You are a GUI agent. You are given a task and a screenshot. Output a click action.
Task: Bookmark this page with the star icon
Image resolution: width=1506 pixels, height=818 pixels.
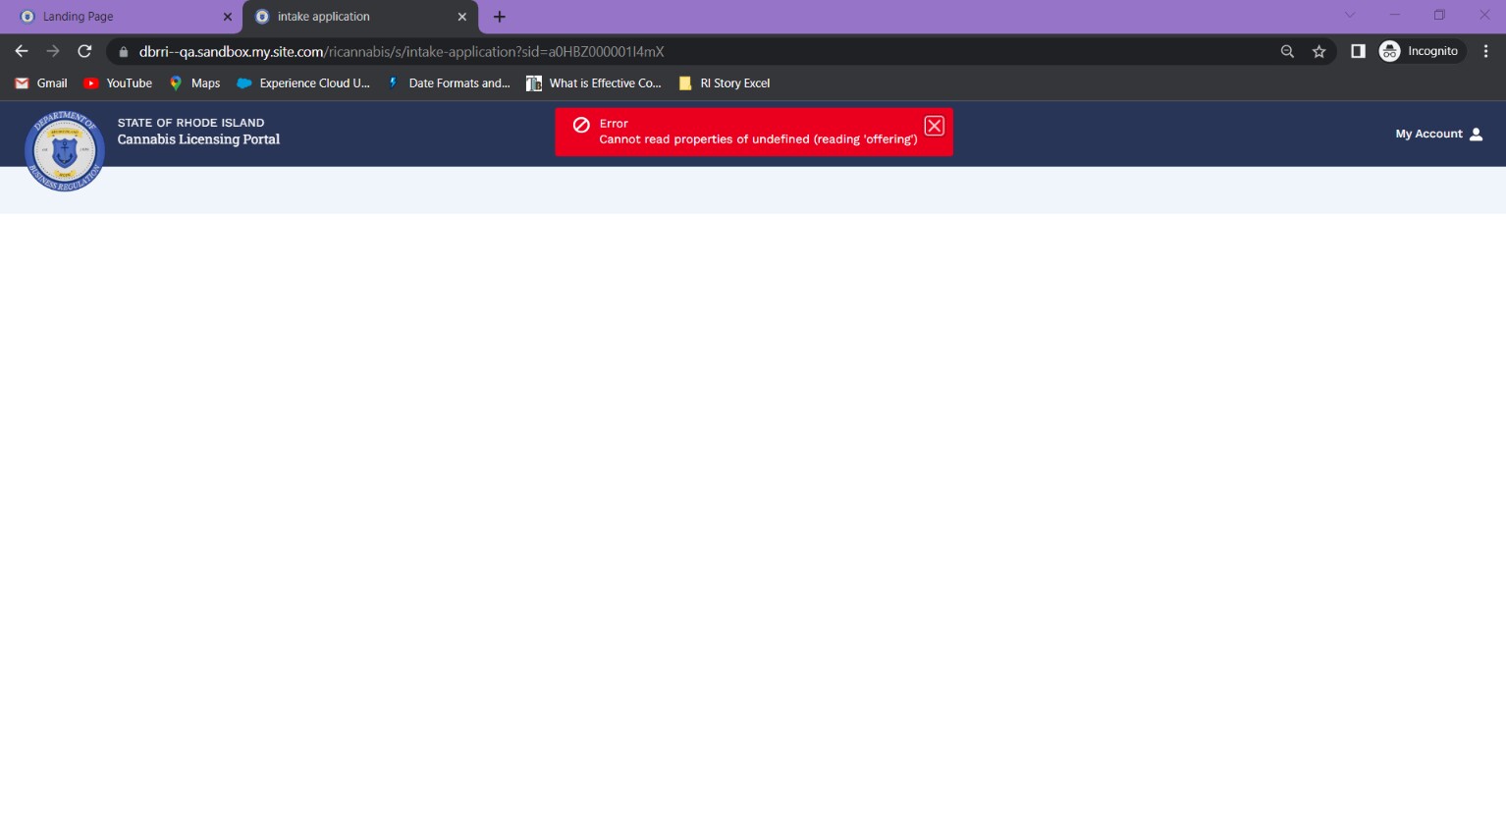click(1318, 50)
